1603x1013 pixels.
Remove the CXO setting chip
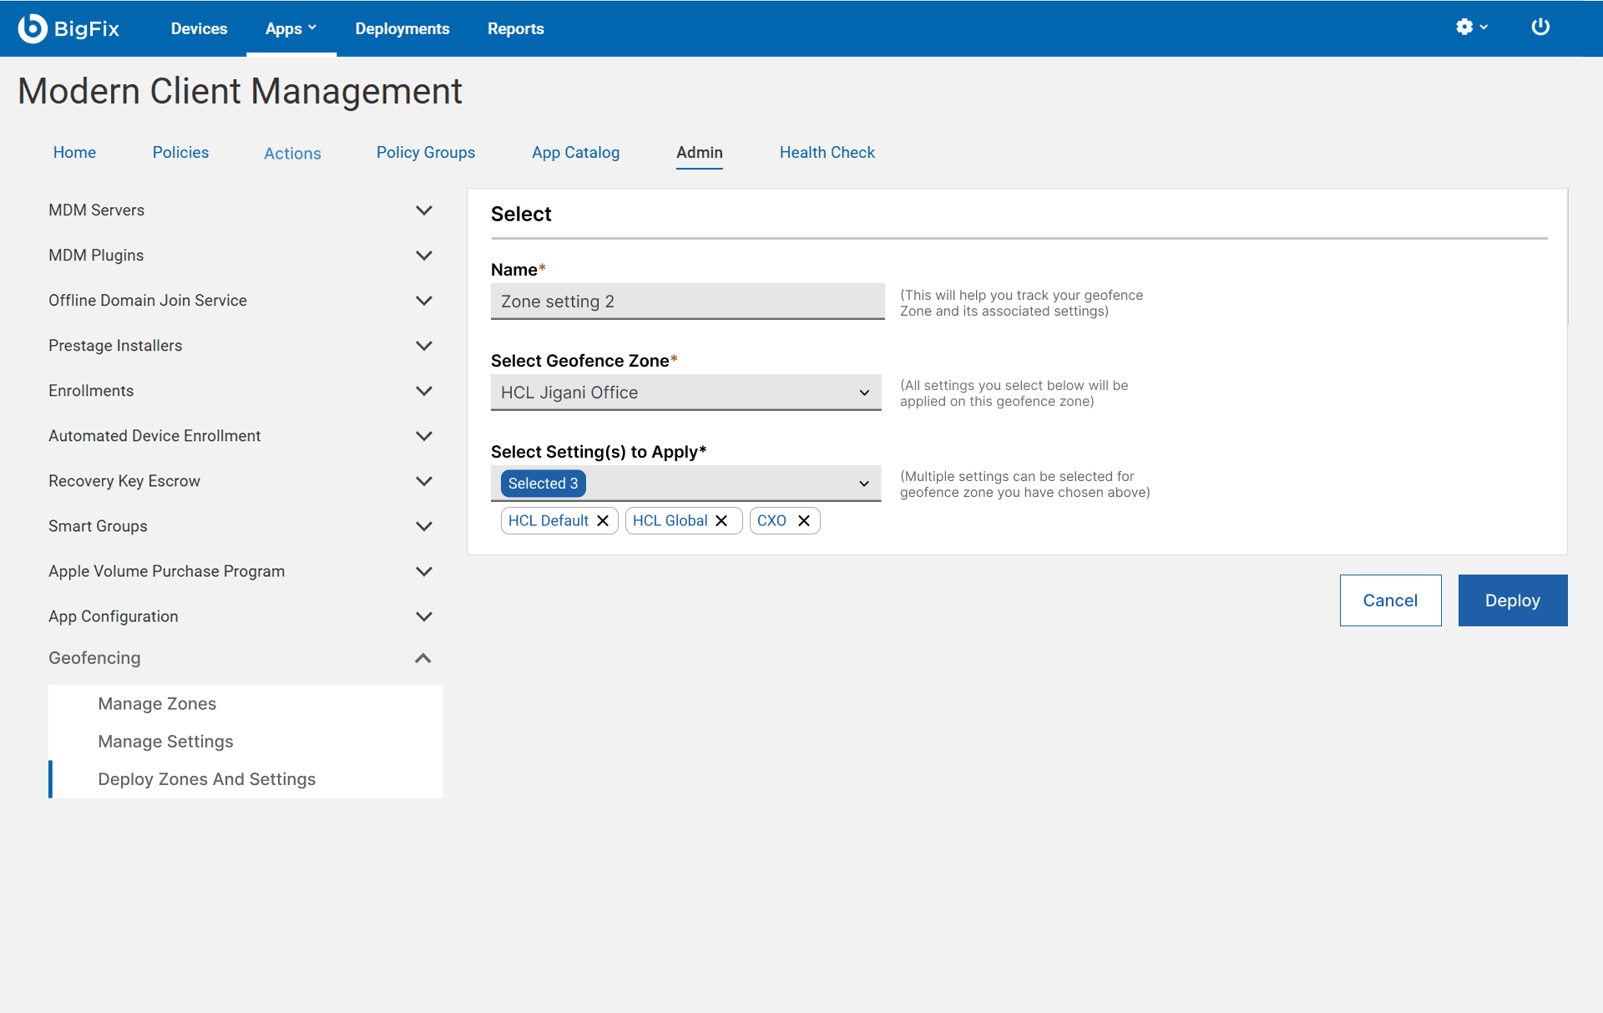click(804, 521)
